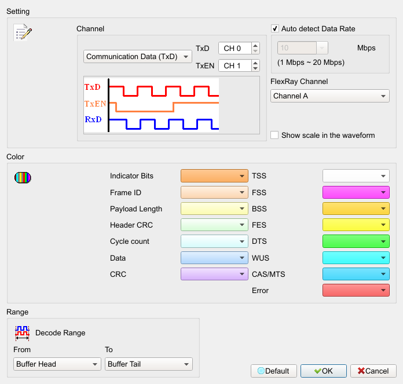Click the "(1 Mbps ~ 20 Mbps)" text
Viewport: 403px width, 384px height.
pyautogui.click(x=311, y=63)
